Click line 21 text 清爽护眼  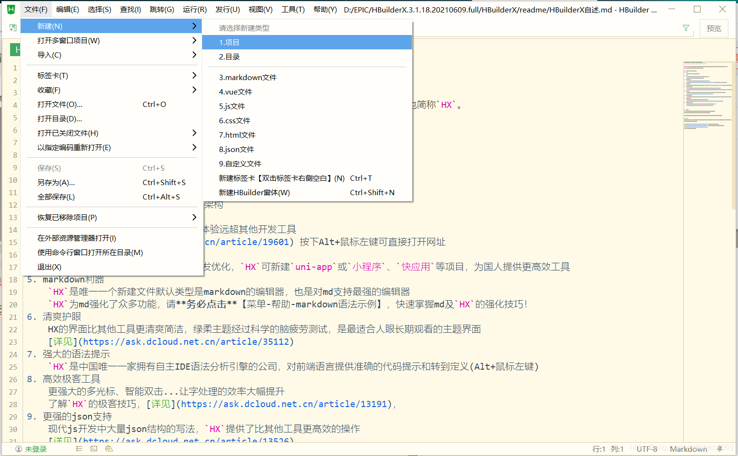click(x=62, y=316)
